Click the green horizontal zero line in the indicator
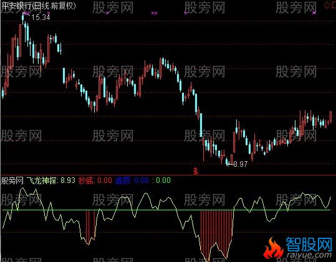Image resolution: width=336 pixels, height=262 pixels. 166,210
